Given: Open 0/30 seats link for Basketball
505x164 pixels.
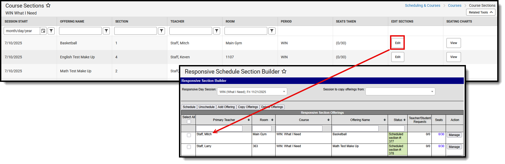Looking at the screenshot, I should [x=441, y=134].
